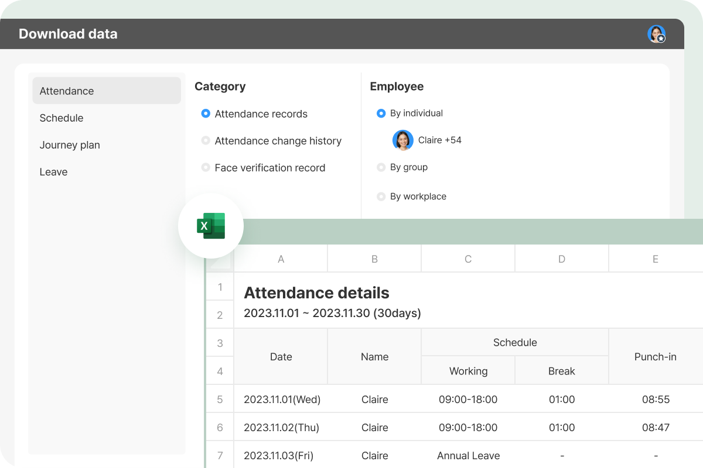Select the "Attendance records" radio button
Screen dimensions: 703x468
pyautogui.click(x=206, y=113)
